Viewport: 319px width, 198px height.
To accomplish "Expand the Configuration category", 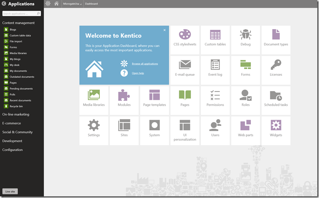I will (x=12, y=150).
